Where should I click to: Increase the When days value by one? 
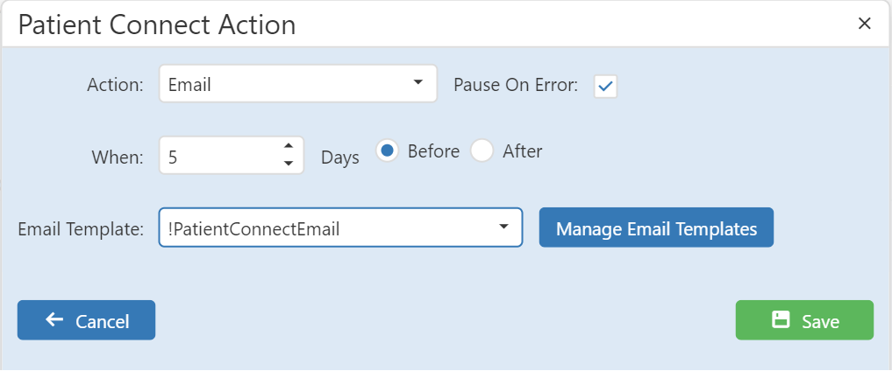pos(289,146)
